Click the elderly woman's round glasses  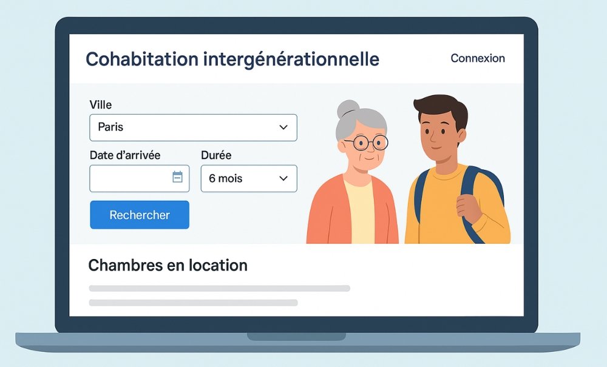365,143
